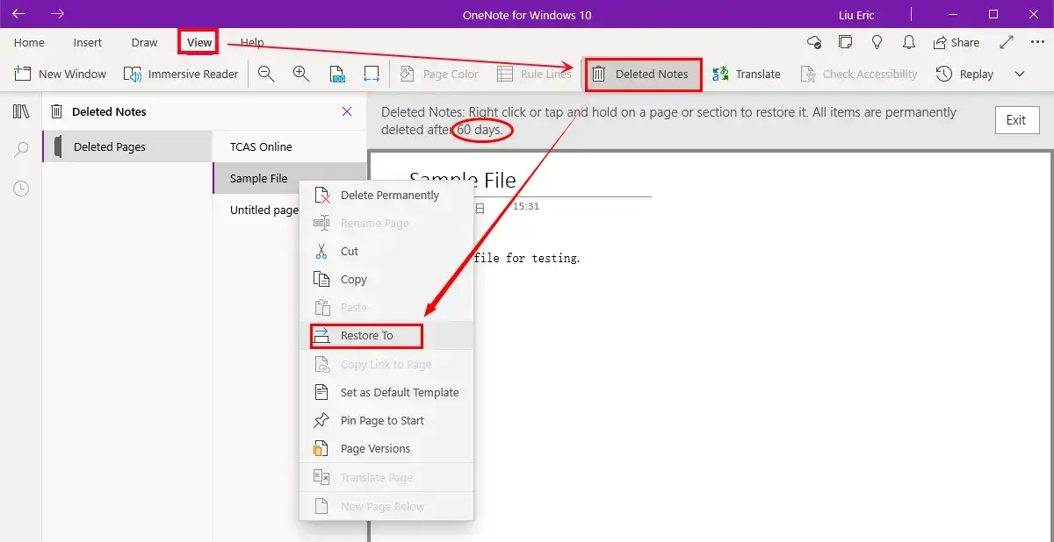The width and height of the screenshot is (1054, 542).
Task: Open notifications bell icon
Action: 909,42
